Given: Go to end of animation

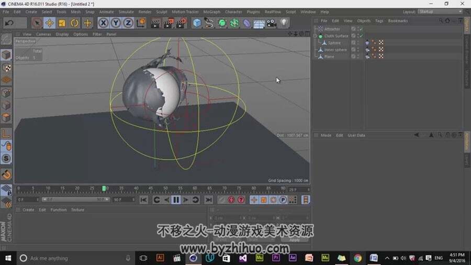Looking at the screenshot, I should (208, 200).
